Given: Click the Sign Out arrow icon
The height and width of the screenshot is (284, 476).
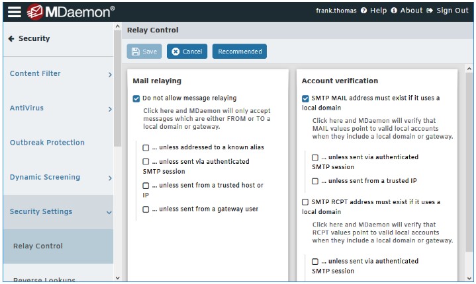Looking at the screenshot, I should [x=430, y=11].
